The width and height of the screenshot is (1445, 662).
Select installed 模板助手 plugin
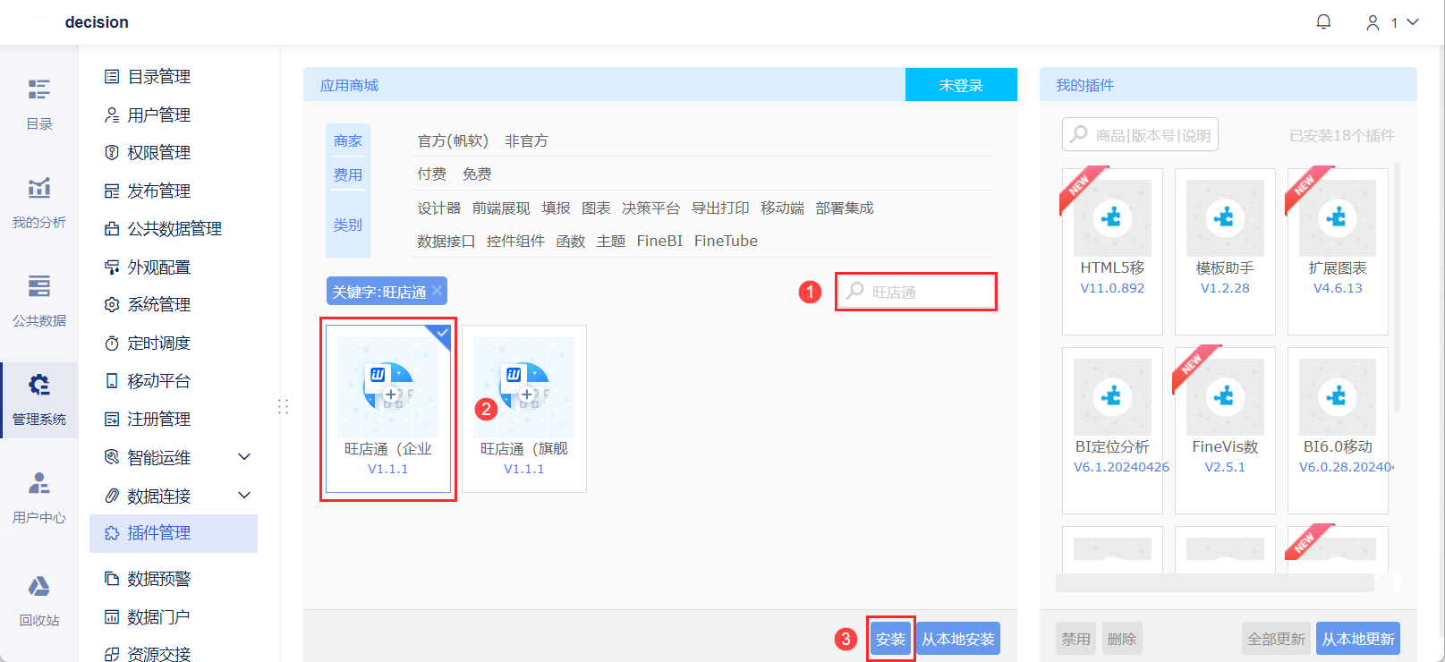(x=1225, y=251)
